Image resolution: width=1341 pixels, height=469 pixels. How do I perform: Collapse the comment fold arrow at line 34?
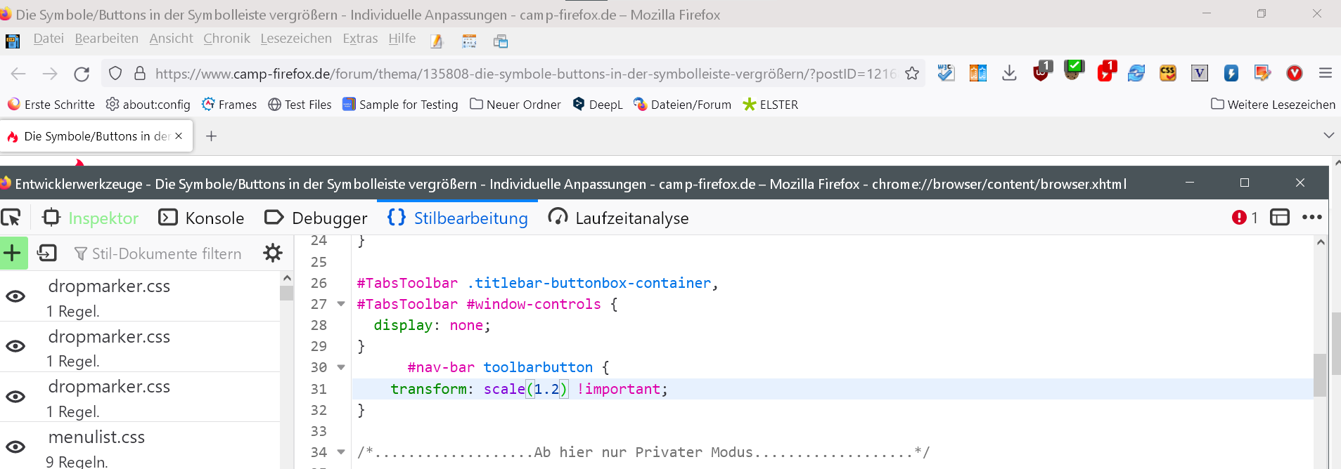341,452
